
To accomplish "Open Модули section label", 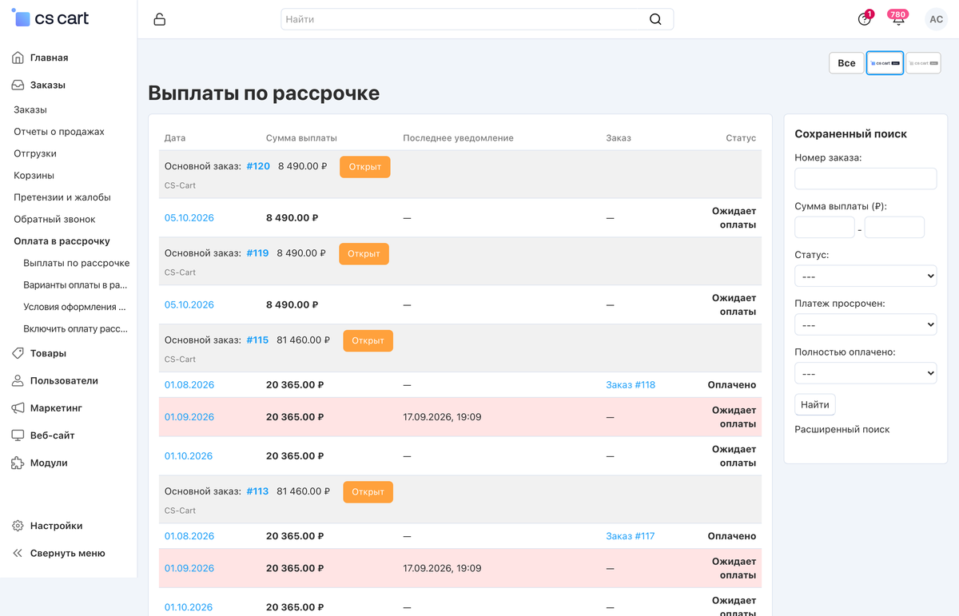I will pyautogui.click(x=49, y=463).
